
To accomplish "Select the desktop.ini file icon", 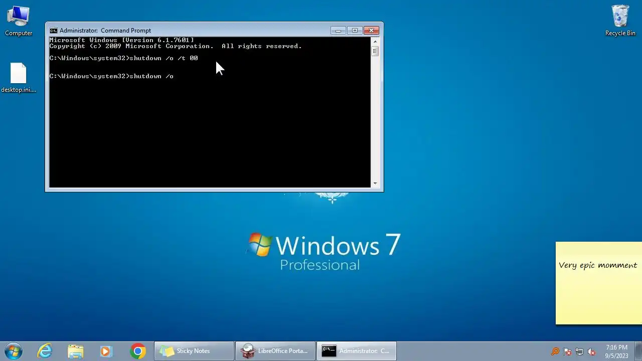I will pyautogui.click(x=19, y=78).
